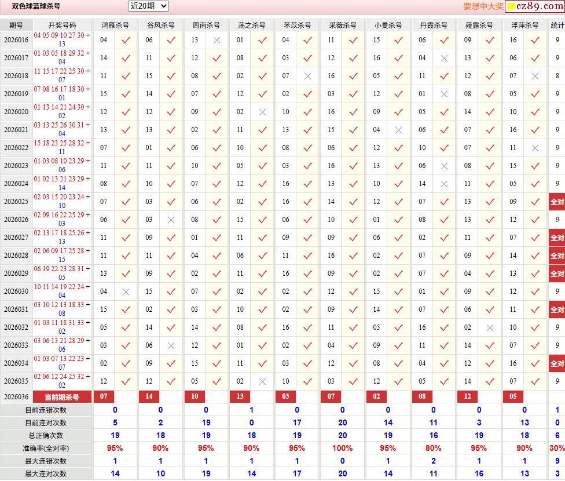Click the X mark for 周南杀号 in row 2026016

click(x=217, y=40)
